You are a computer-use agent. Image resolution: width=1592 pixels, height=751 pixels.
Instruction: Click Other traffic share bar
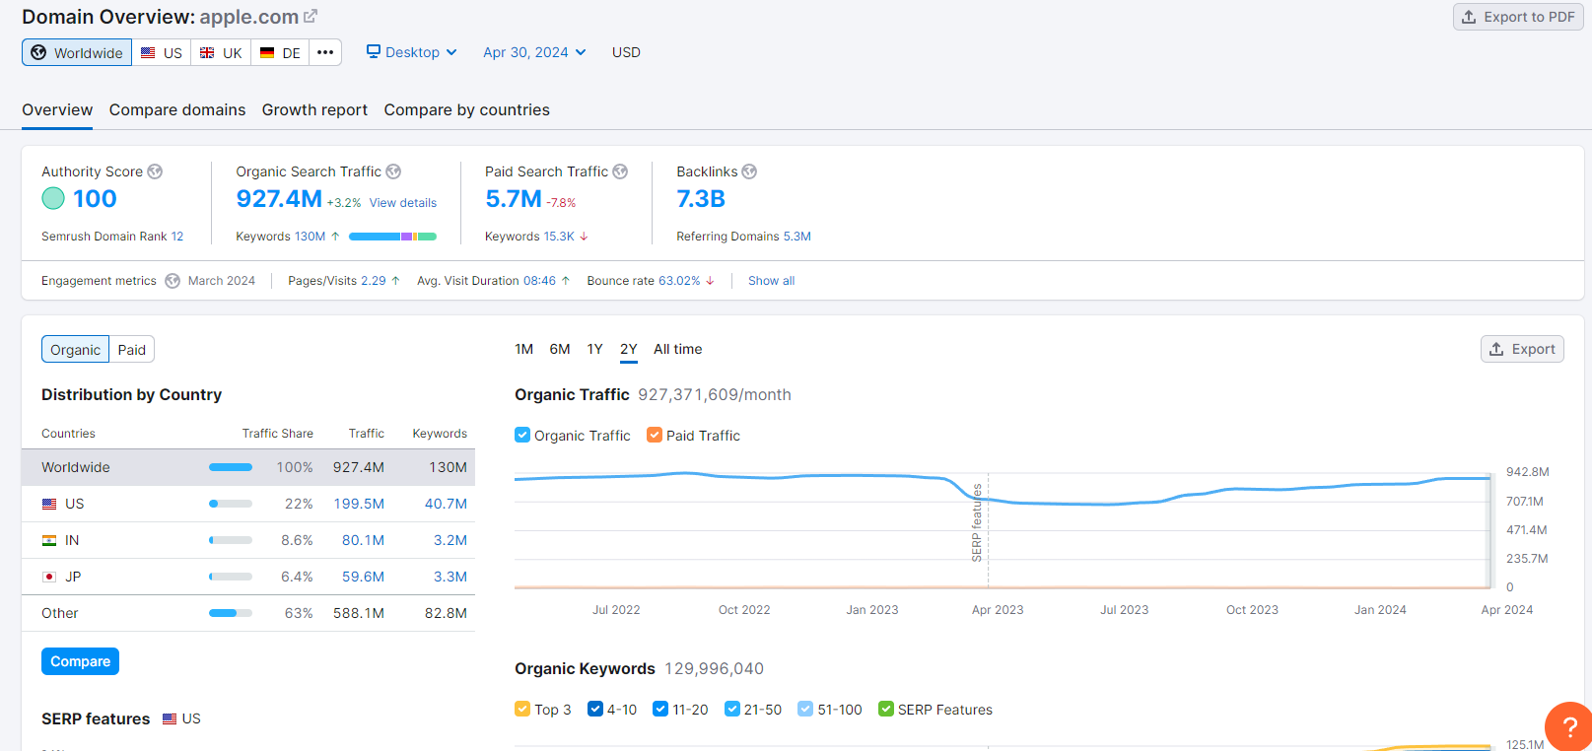point(231,613)
